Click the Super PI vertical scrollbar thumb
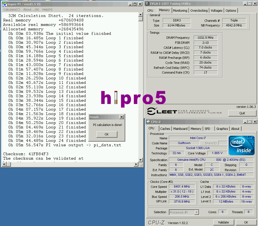This screenshot has width=258, height=226. (x=140, y=19)
